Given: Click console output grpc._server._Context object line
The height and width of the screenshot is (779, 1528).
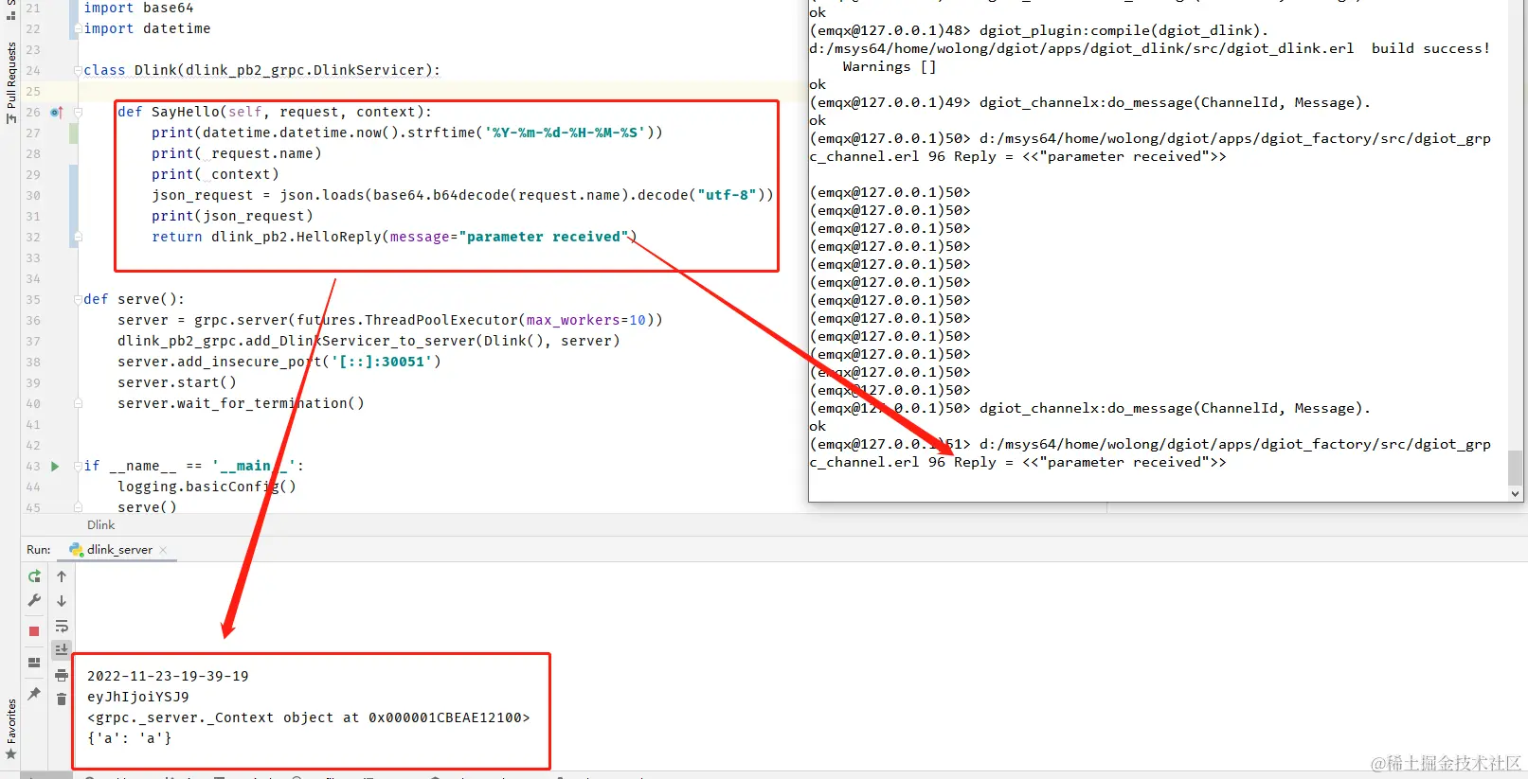Looking at the screenshot, I should point(309,717).
